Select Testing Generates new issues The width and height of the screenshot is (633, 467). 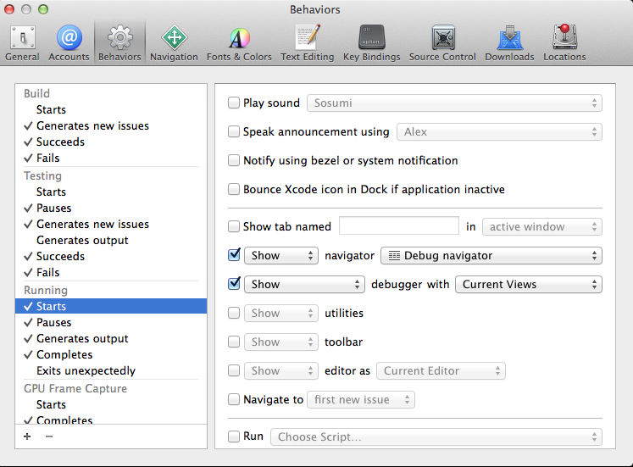(x=111, y=224)
